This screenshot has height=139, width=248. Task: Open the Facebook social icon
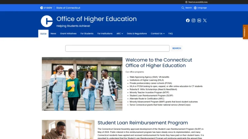point(188,21)
